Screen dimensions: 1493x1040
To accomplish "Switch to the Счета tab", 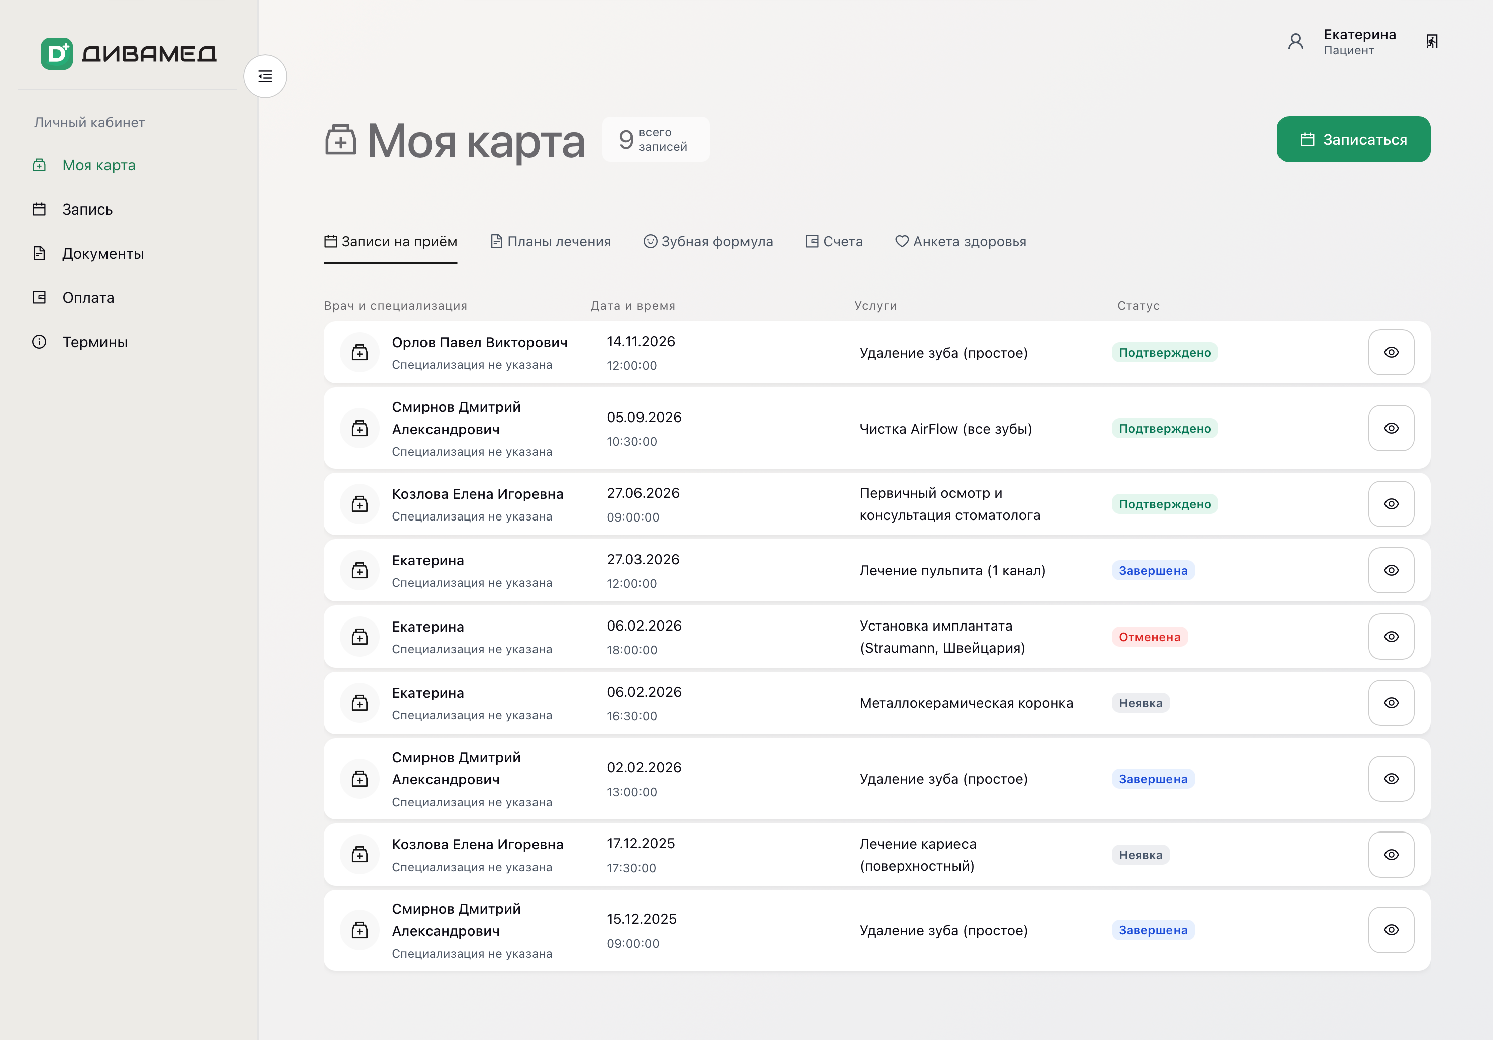I will tap(834, 242).
